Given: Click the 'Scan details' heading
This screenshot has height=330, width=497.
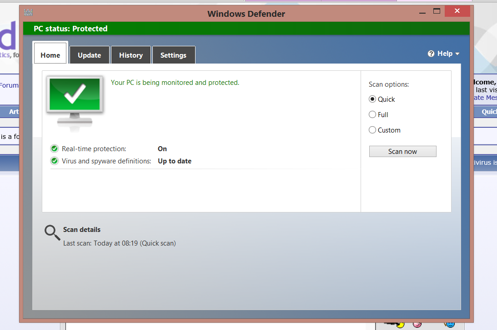Looking at the screenshot, I should tap(82, 230).
